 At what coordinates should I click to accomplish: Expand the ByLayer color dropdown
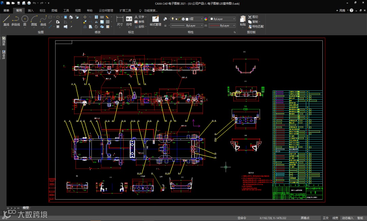[x=223, y=19]
